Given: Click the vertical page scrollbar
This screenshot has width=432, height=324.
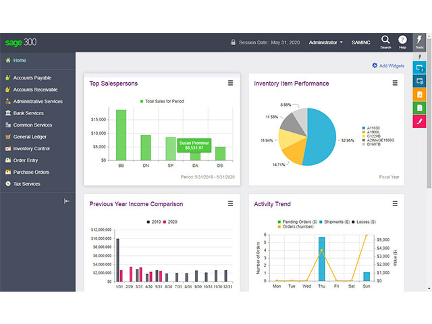Looking at the screenshot, I should 429,113.
